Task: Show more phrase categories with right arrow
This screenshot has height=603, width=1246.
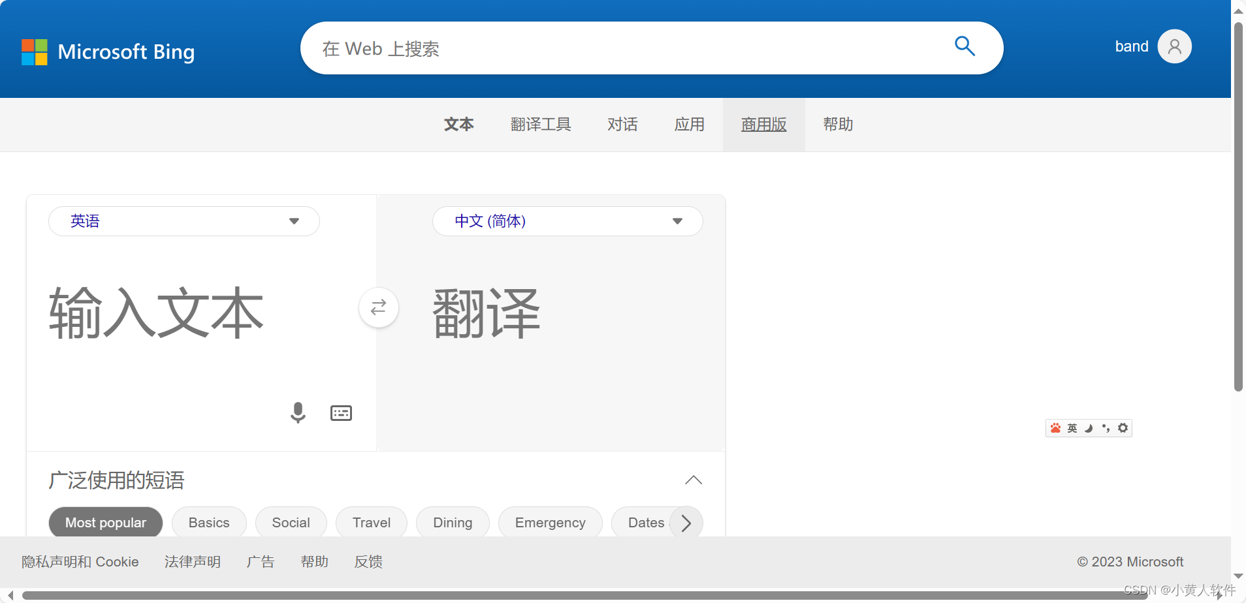Action: tap(686, 523)
